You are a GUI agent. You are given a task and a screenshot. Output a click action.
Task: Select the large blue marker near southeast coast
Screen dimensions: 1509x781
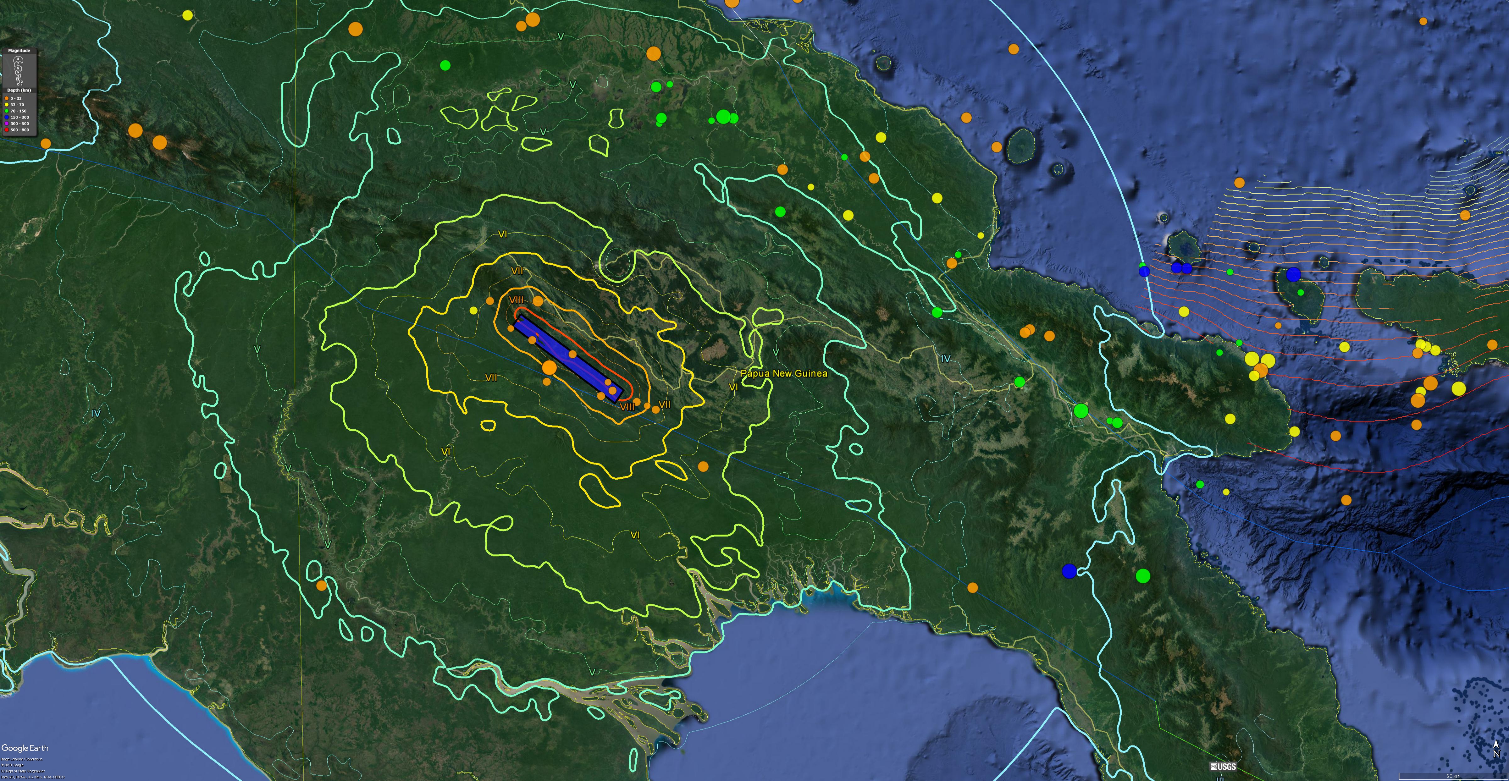point(1069,571)
